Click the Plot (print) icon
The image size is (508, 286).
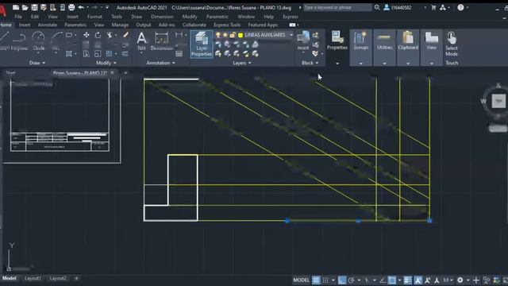71,7
